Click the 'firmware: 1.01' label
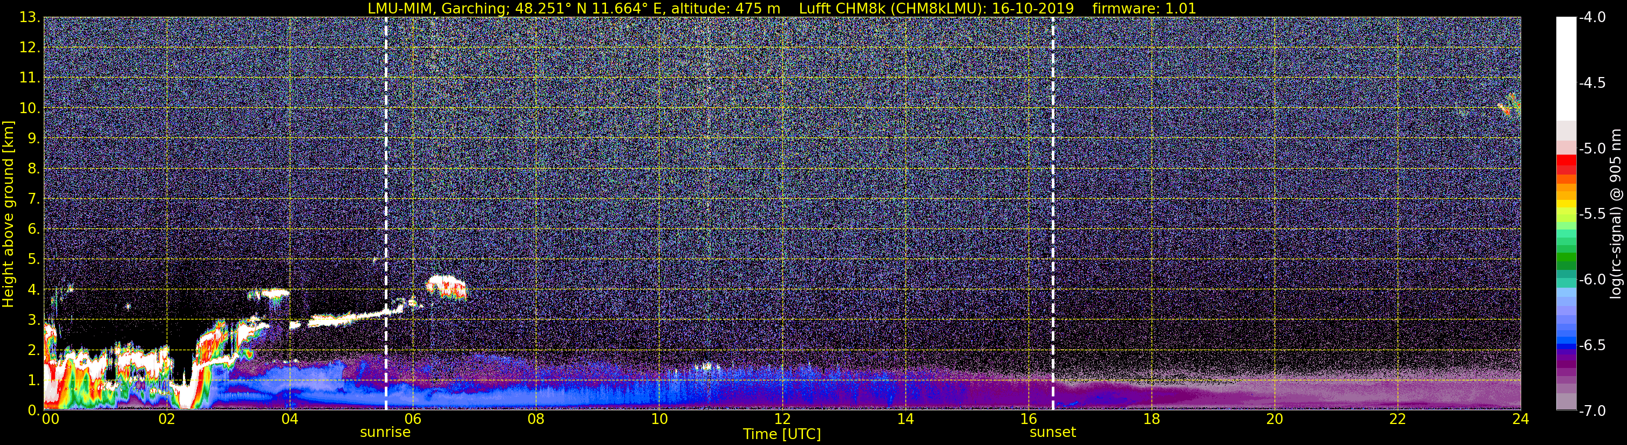 coord(1144,9)
